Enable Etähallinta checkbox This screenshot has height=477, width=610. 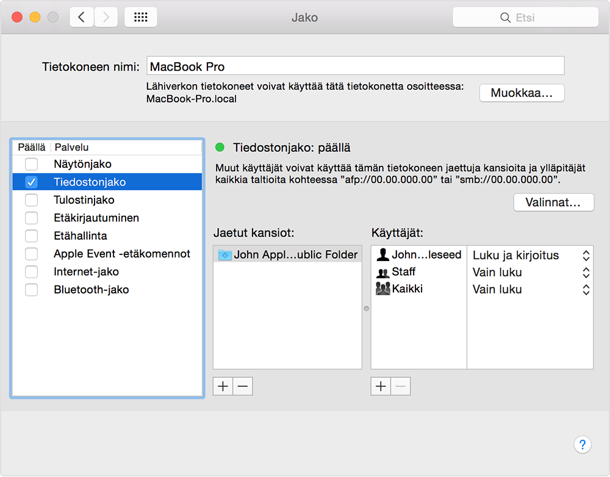32,236
